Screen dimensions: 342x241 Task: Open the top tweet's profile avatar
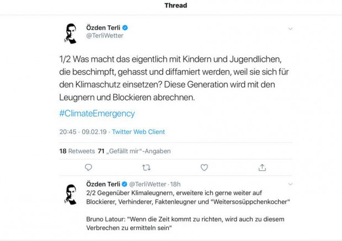tap(70, 33)
